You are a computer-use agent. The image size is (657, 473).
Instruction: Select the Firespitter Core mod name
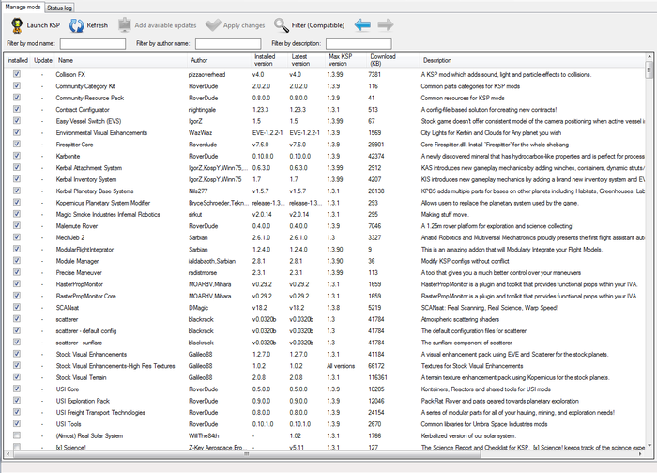pyautogui.click(x=74, y=145)
